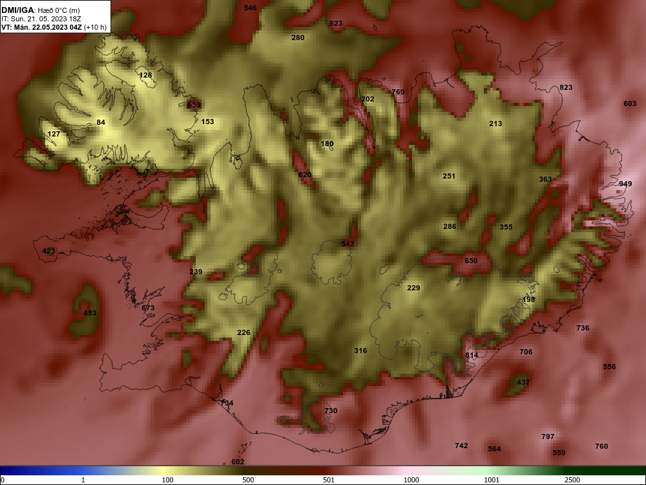646x485 pixels.
Task: Click the legend label 1001
Action: (492, 480)
